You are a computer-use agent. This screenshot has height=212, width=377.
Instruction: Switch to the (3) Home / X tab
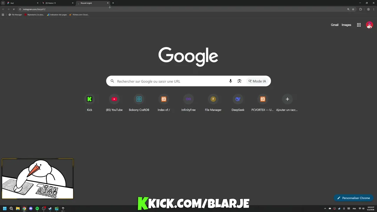pos(57,3)
